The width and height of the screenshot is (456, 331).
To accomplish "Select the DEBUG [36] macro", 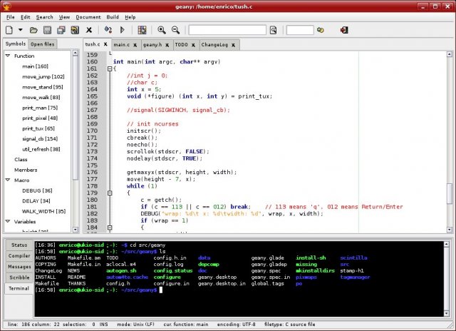I will (37, 190).
